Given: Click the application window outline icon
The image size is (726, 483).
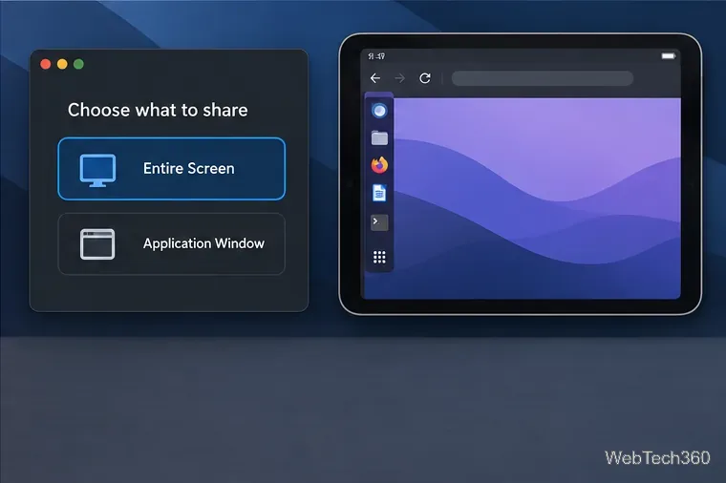Looking at the screenshot, I should (97, 243).
